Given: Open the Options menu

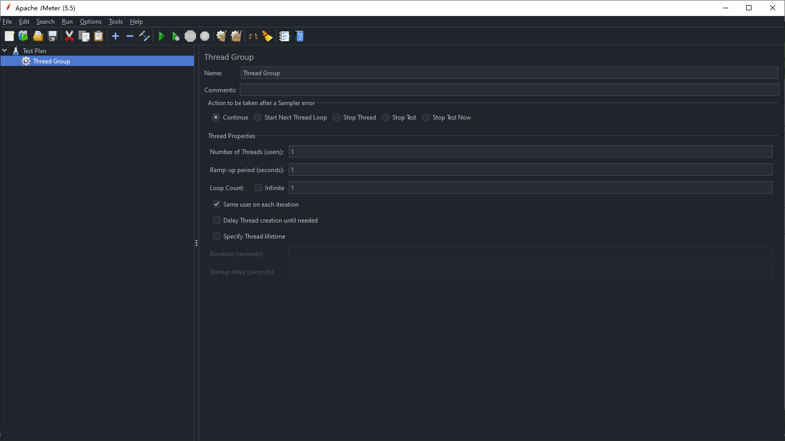Looking at the screenshot, I should pyautogui.click(x=91, y=22).
